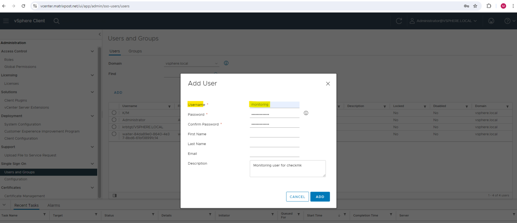Select the K/M user row radio button
Screen dimensions: 517x223
[x=114, y=113]
